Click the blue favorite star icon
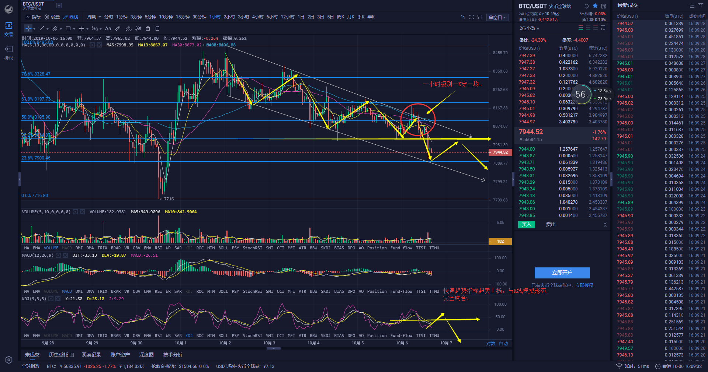Screen dimensions: 708x372 (595, 6)
